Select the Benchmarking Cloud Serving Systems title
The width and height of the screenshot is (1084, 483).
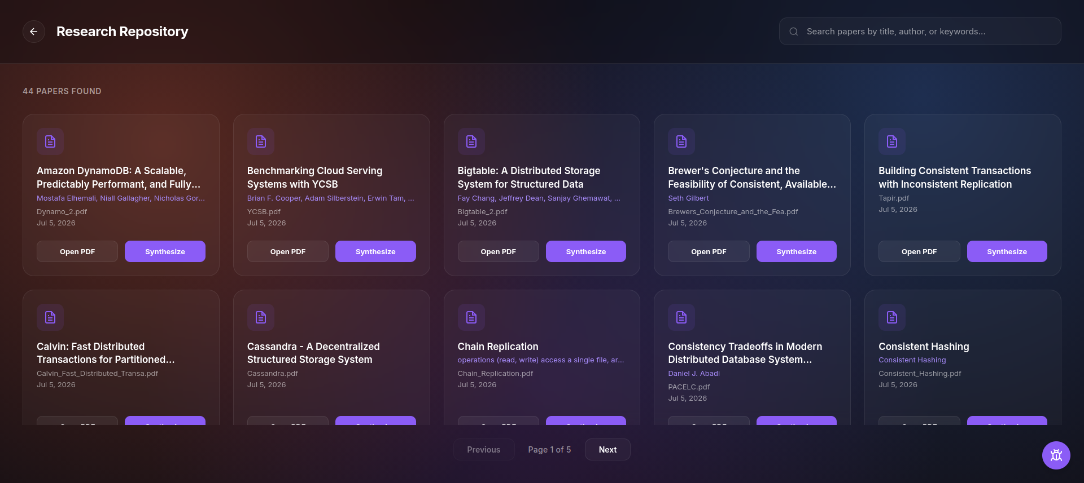(x=315, y=178)
